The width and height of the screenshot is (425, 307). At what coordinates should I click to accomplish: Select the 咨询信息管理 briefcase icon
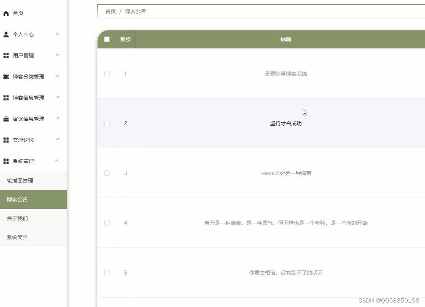(6, 119)
